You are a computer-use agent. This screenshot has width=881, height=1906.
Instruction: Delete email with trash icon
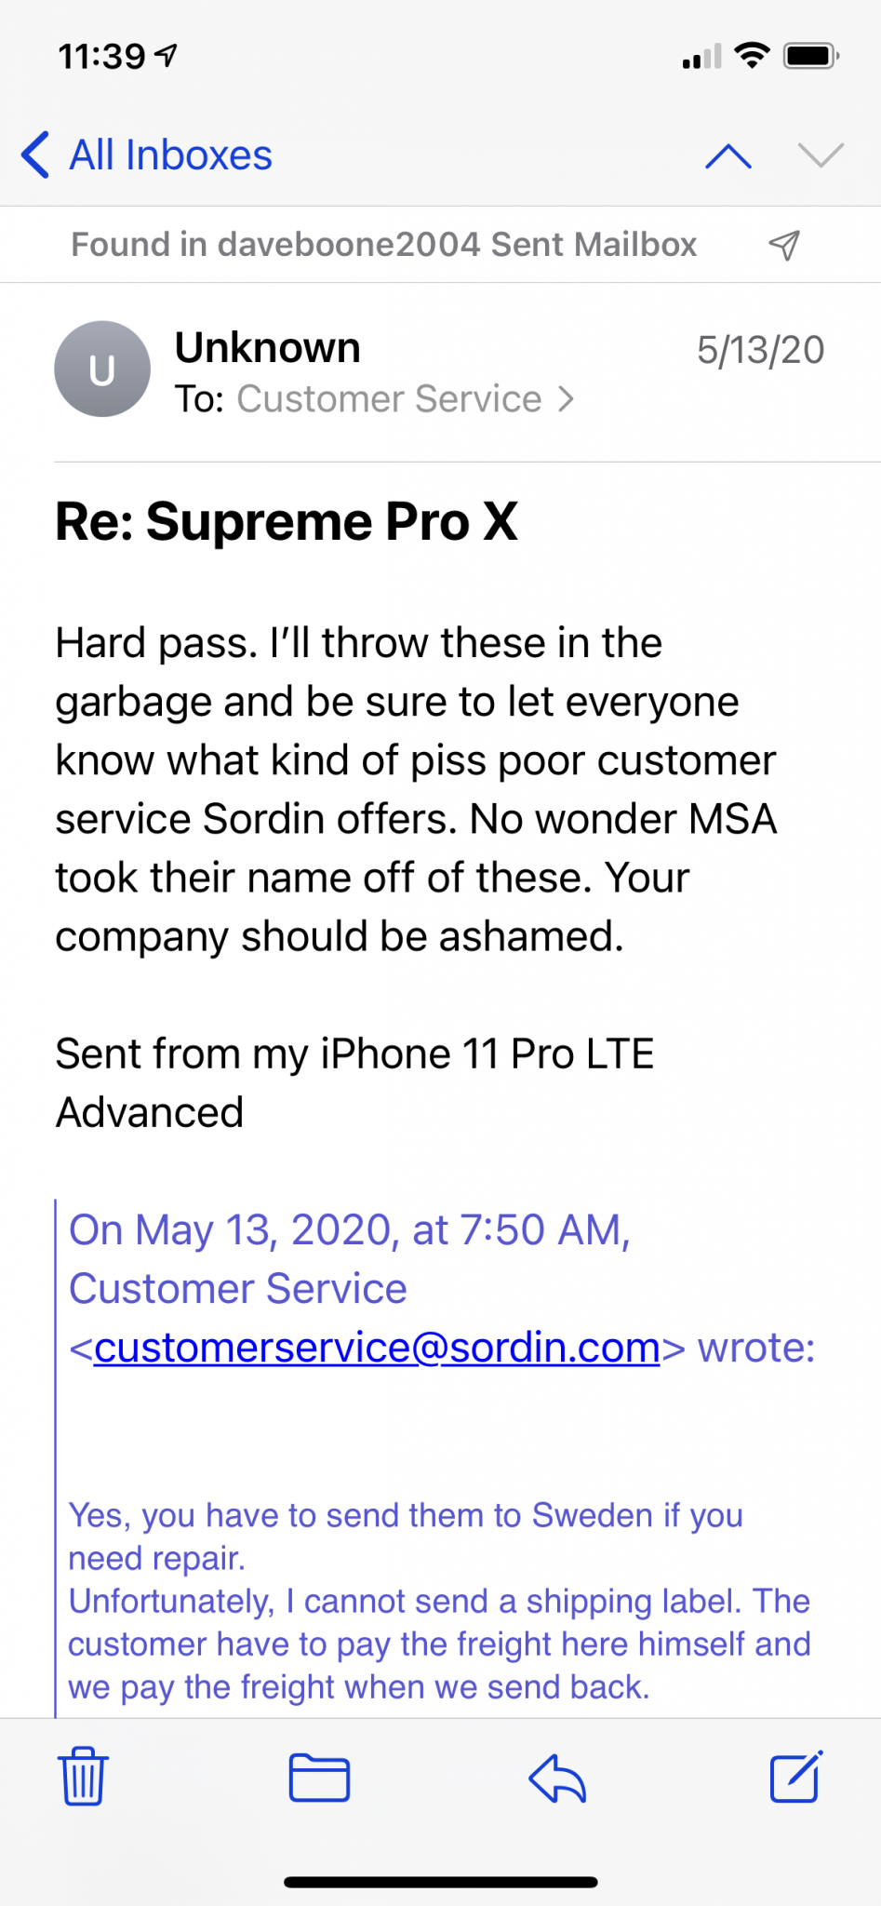pyautogui.click(x=83, y=1777)
